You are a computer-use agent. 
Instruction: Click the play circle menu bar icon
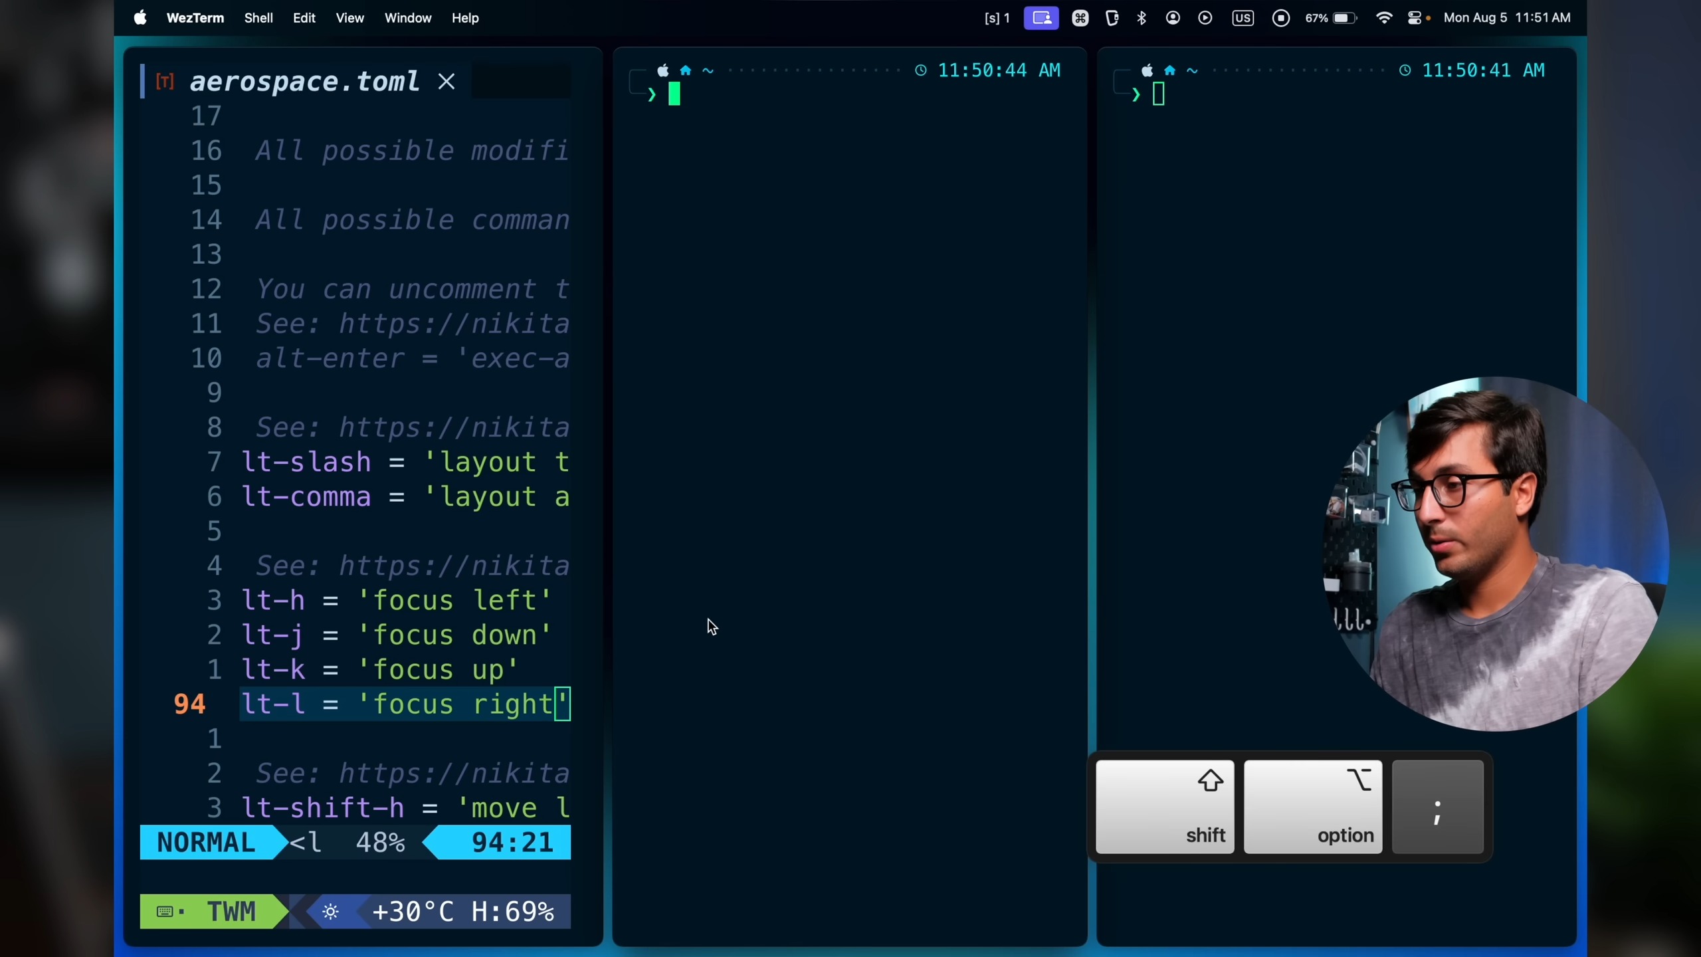(x=1205, y=18)
